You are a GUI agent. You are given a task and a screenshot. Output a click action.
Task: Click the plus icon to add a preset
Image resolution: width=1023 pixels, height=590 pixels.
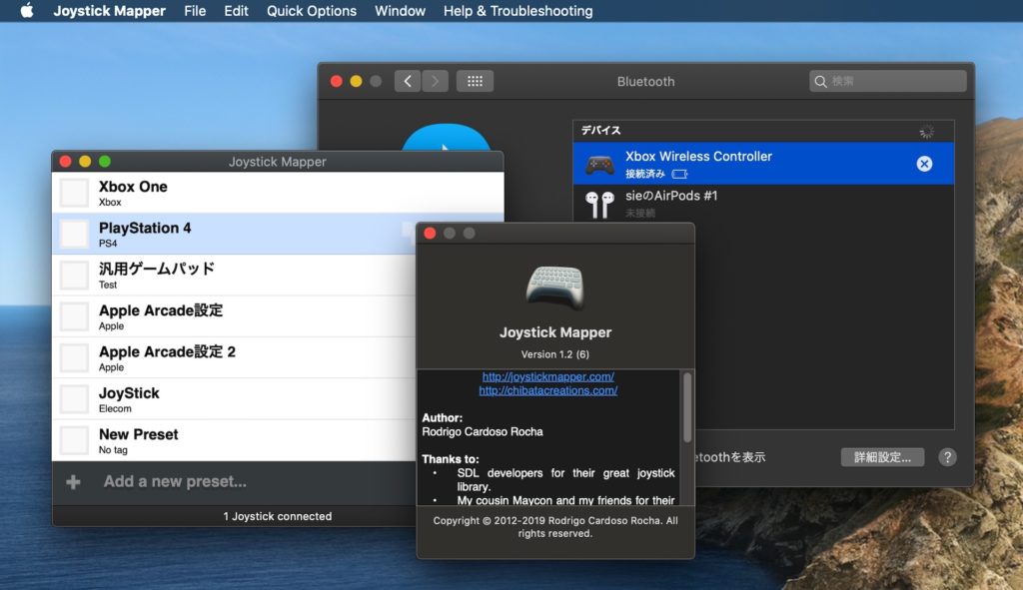coord(73,482)
